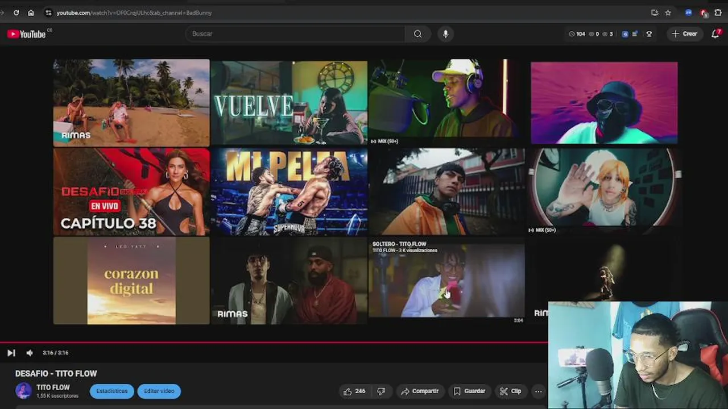Save the video with the Guardar button

(x=469, y=391)
